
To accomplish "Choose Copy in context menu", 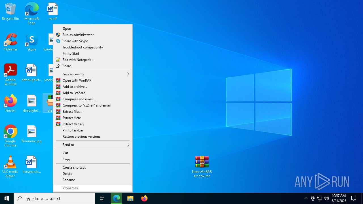I will pos(93,159).
